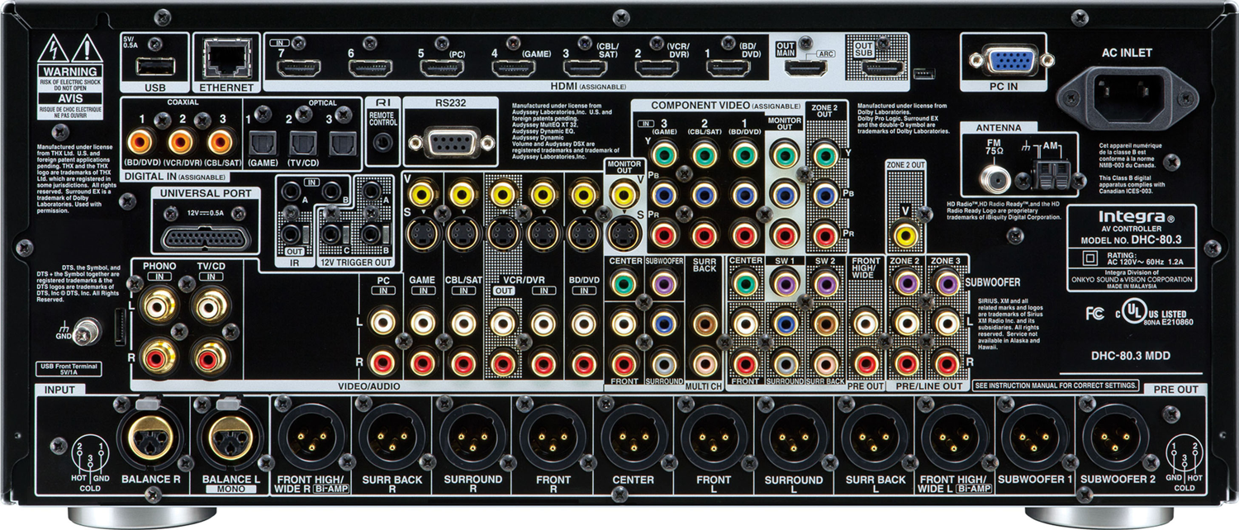The height and width of the screenshot is (530, 1239).
Task: Select the FRONT R XLR output
Action: point(553,437)
